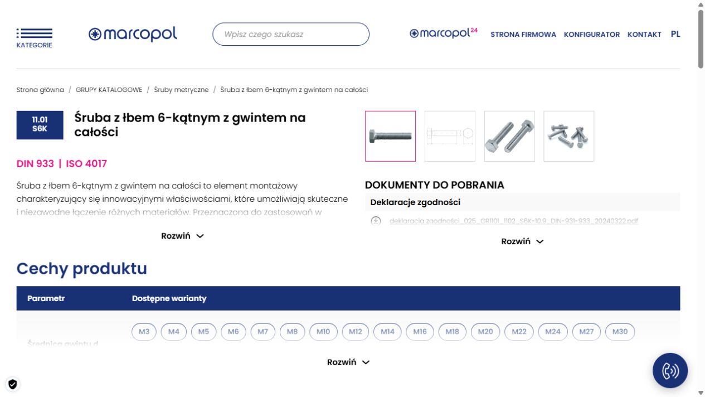Choose the M22 variant chip
The height and width of the screenshot is (397, 705).
pyautogui.click(x=519, y=332)
